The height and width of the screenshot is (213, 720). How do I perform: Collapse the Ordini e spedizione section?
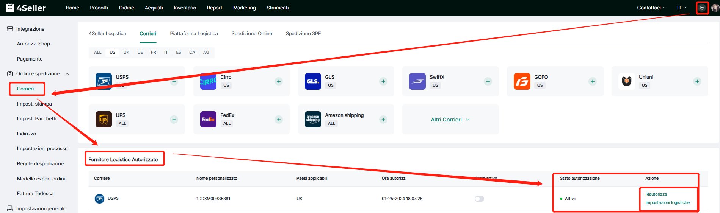click(67, 74)
